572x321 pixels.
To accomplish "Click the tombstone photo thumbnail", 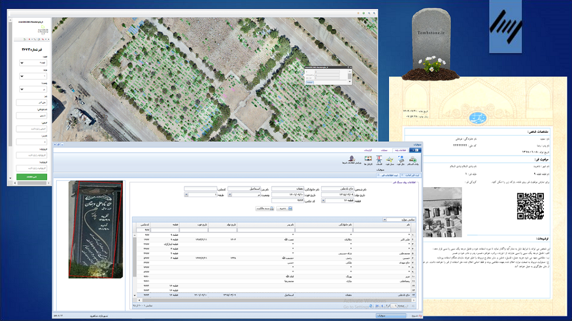I will click(x=96, y=229).
